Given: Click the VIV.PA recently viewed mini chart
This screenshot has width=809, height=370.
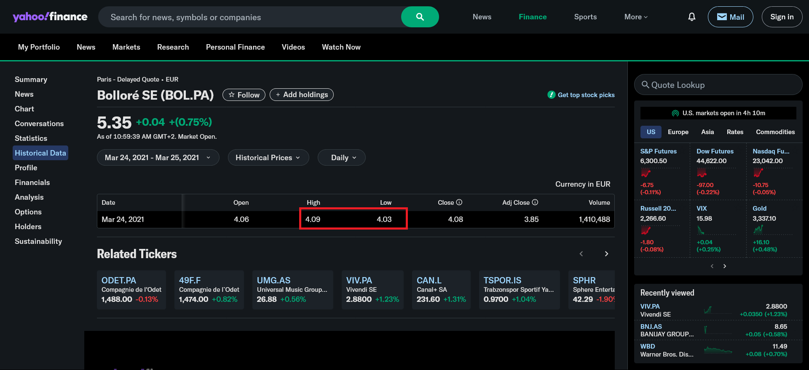Looking at the screenshot, I should click(x=718, y=310).
